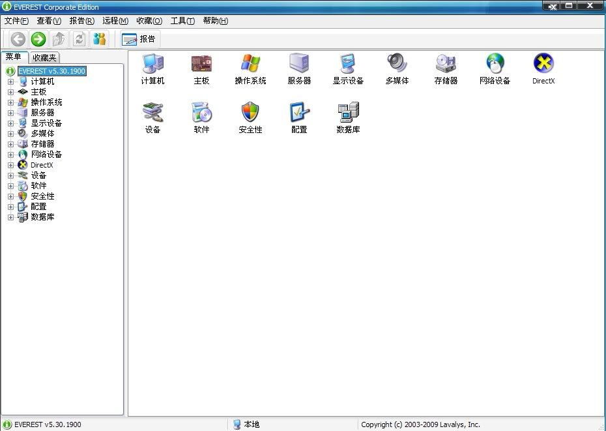
Task: Expand the DirectX tree node
Action: (10, 165)
